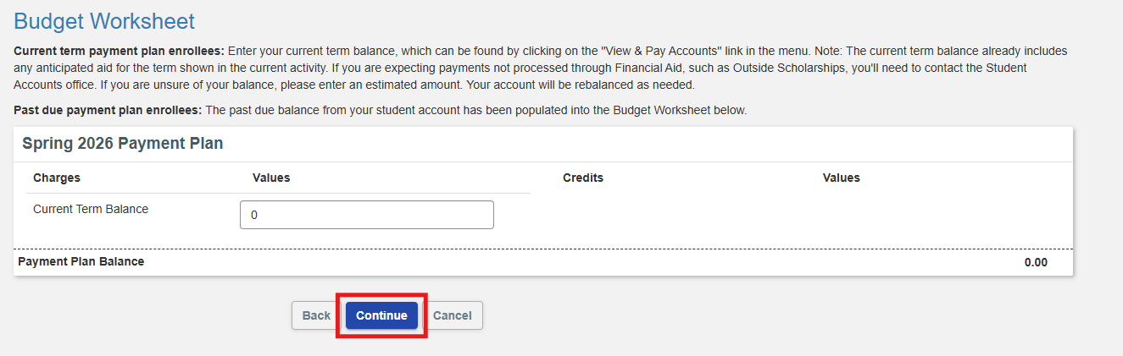Click the Current Term Balance row label

pyautogui.click(x=91, y=209)
